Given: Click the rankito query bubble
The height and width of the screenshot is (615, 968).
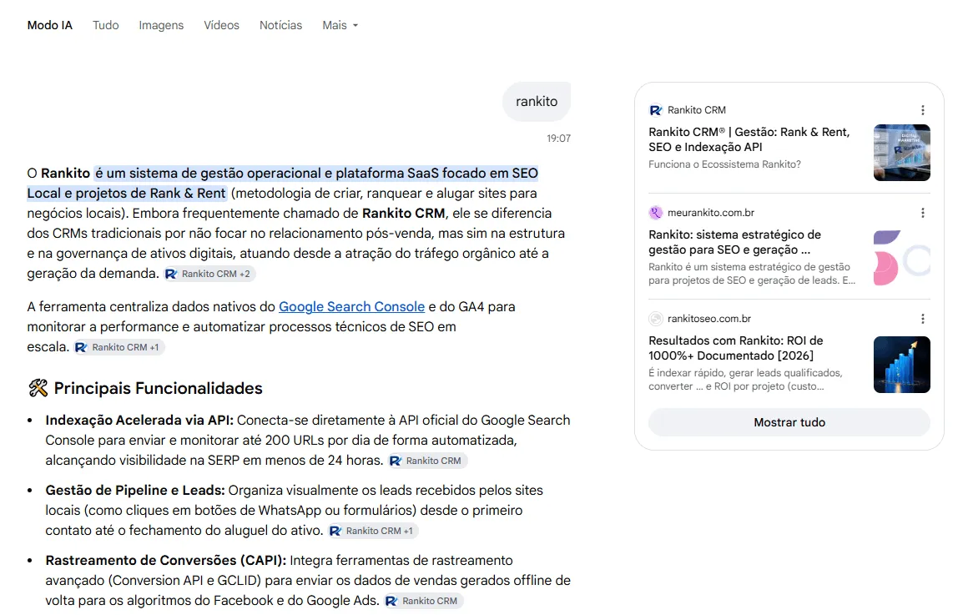Looking at the screenshot, I should [x=537, y=101].
